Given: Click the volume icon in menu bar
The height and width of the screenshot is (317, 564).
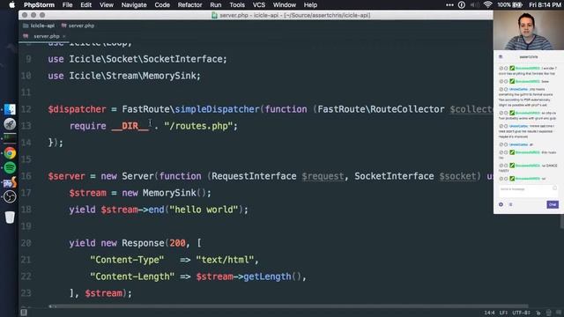Looking at the screenshot, I should [474, 5].
